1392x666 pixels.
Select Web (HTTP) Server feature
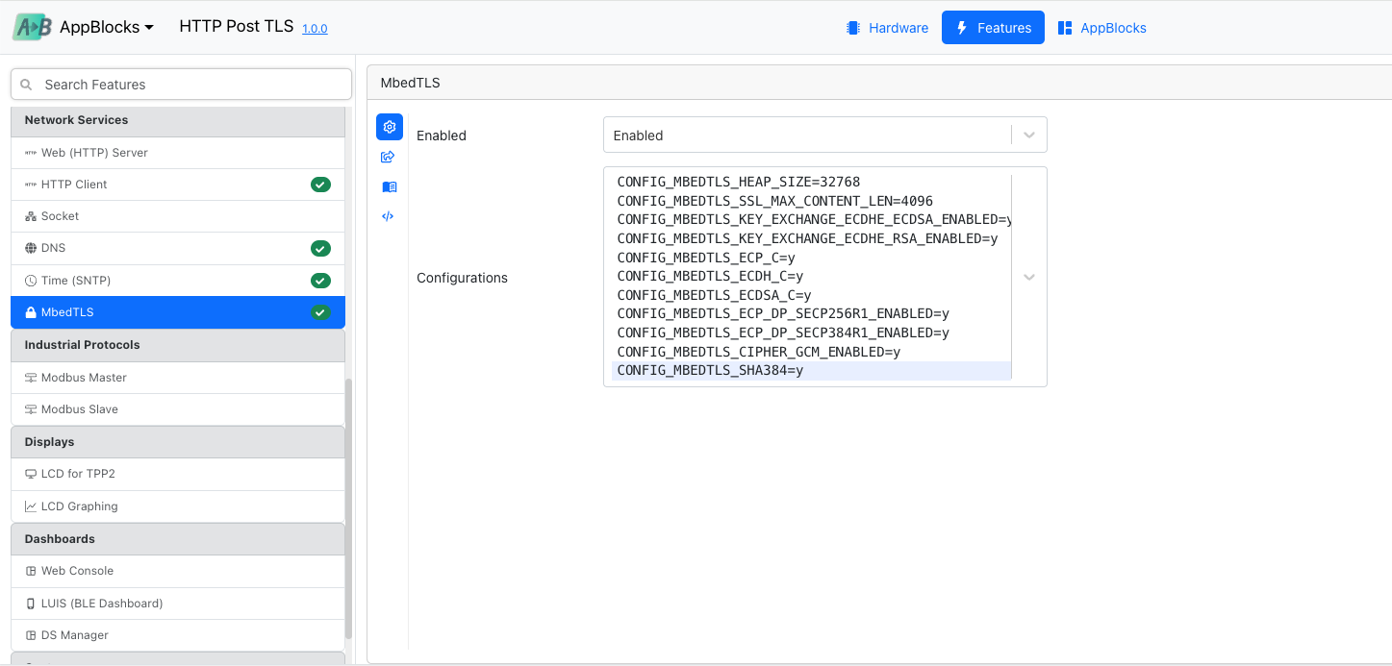(178, 153)
